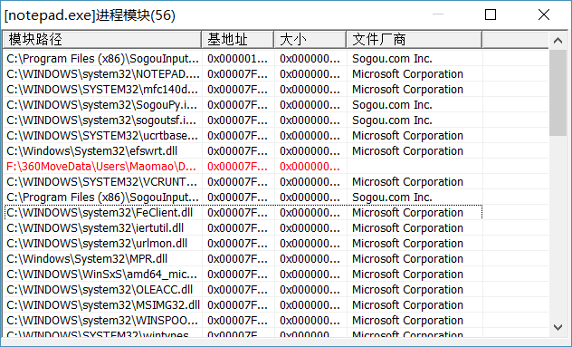Screen dimensions: 572x347
Task: Close the process module window
Action: click(x=544, y=14)
